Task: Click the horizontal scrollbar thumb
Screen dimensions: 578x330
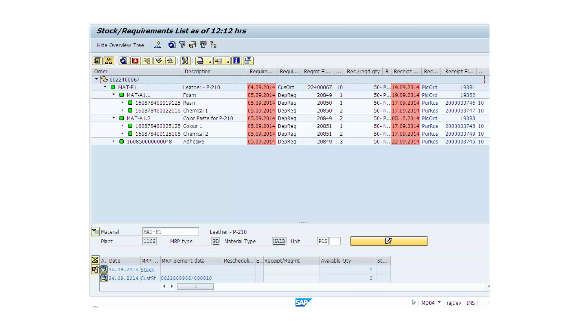Action: [195, 287]
